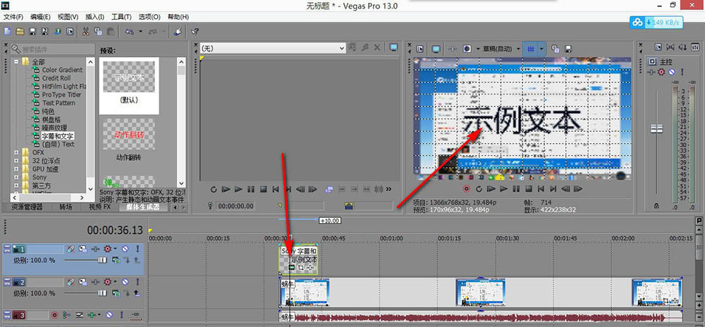Open the Undo history dropdown arrow
Viewport: 705px width, 327px height.
coord(141,32)
